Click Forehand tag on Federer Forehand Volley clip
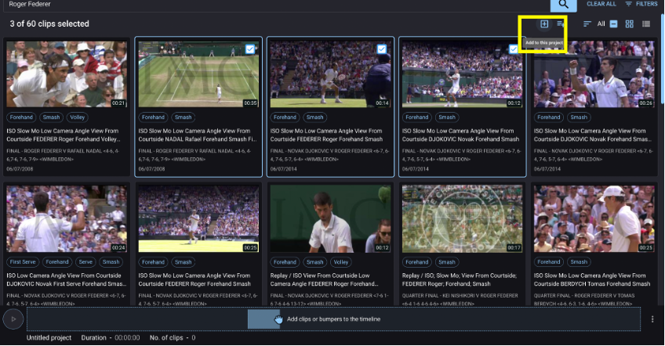The image size is (665, 346). click(x=21, y=117)
